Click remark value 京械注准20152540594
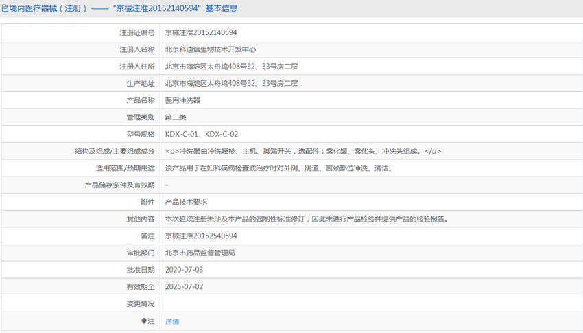The width and height of the screenshot is (583, 333). point(201,236)
